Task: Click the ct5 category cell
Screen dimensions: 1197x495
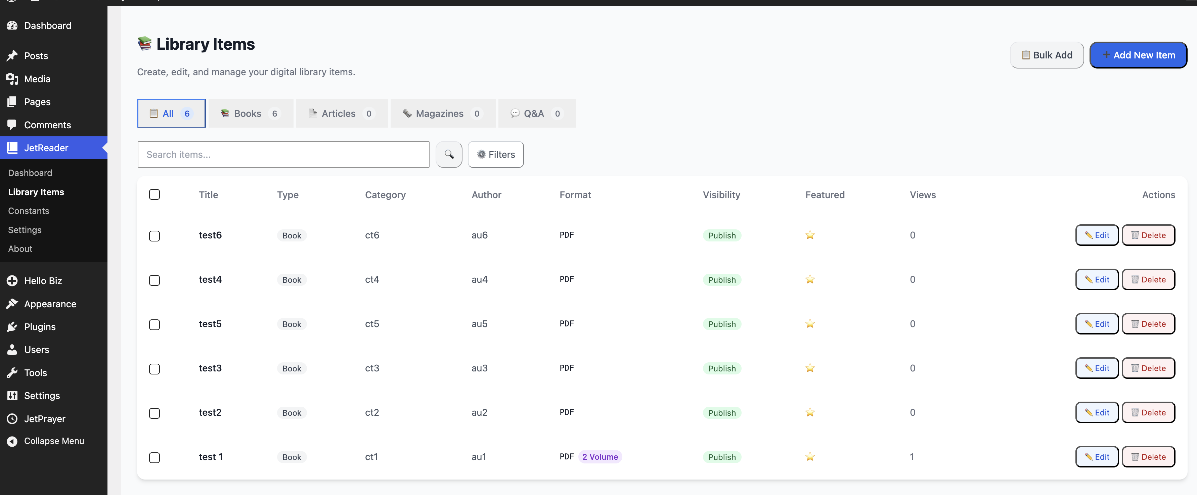Action: click(x=372, y=324)
